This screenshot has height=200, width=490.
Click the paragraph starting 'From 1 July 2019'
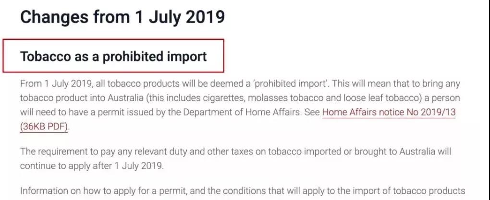tap(240, 105)
